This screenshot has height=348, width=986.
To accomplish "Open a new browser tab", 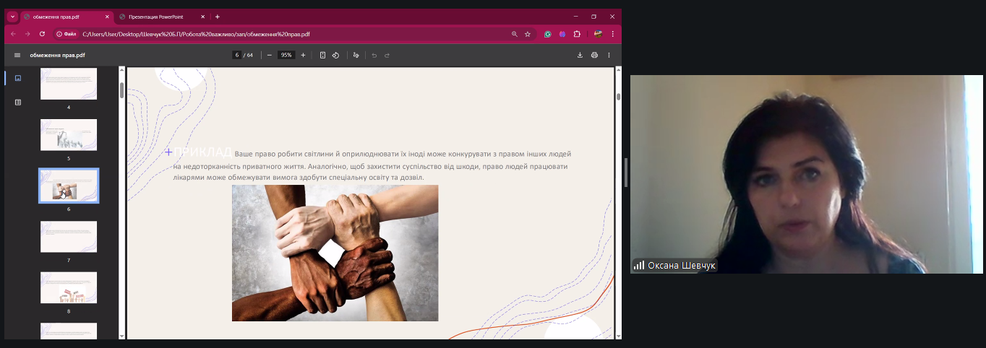I will pos(217,17).
